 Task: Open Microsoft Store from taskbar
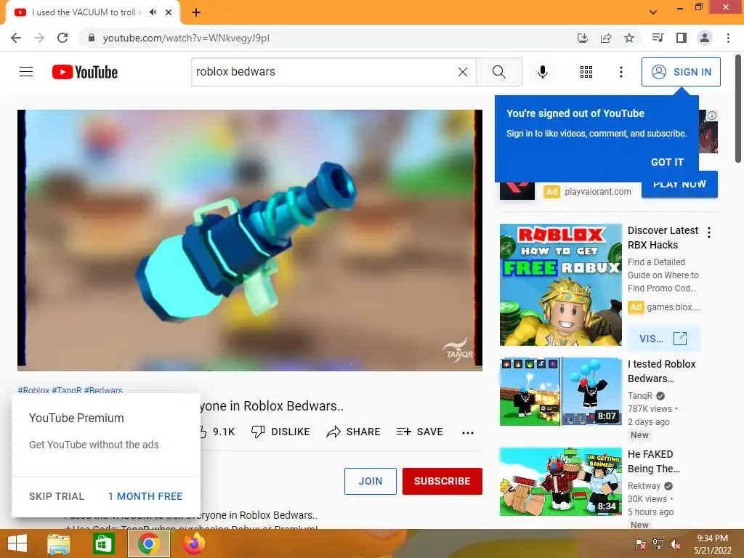103,543
